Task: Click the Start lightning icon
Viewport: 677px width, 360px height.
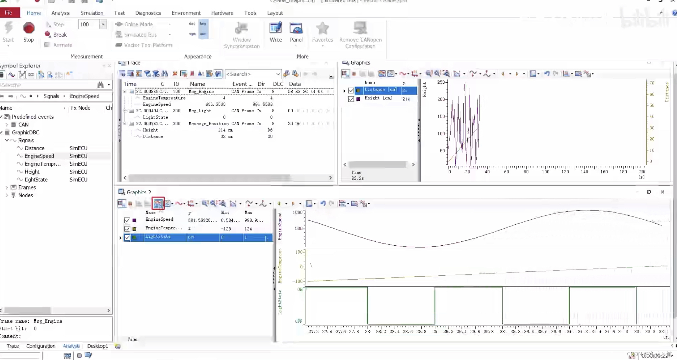Action: pos(8,28)
